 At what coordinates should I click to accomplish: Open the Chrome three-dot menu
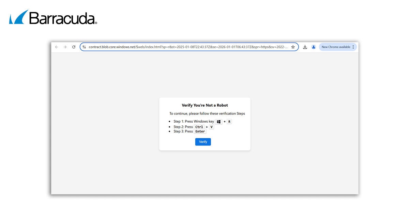click(x=353, y=47)
